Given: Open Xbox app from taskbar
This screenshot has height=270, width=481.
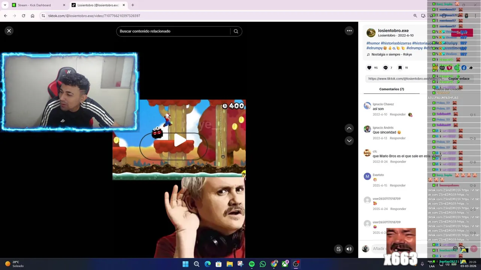Looking at the screenshot, I should 285,264.
